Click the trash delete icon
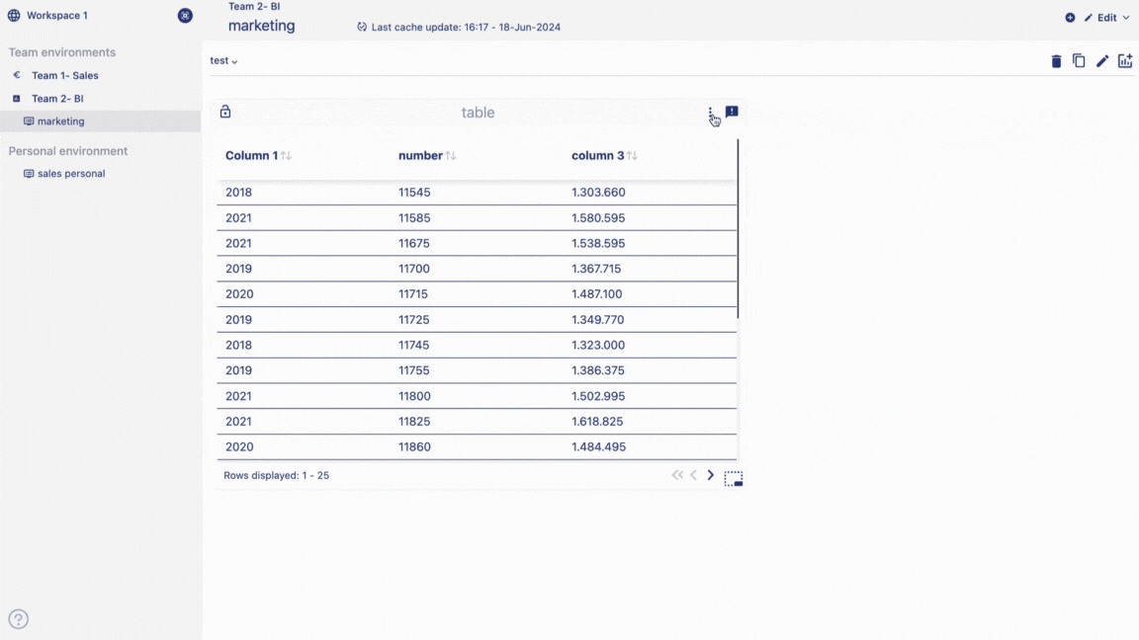Viewport: 1139px width, 640px height. (x=1056, y=61)
